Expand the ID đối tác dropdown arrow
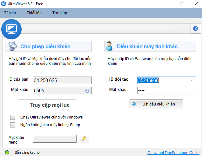 tap(192, 81)
